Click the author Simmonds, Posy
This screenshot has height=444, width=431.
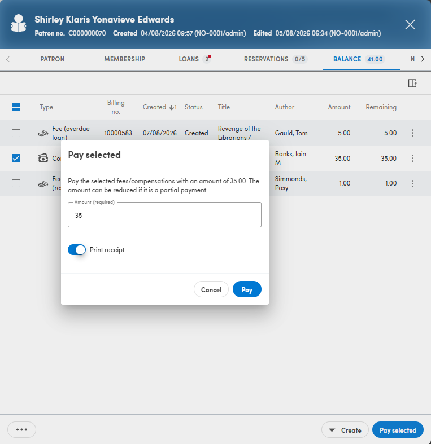coord(291,183)
